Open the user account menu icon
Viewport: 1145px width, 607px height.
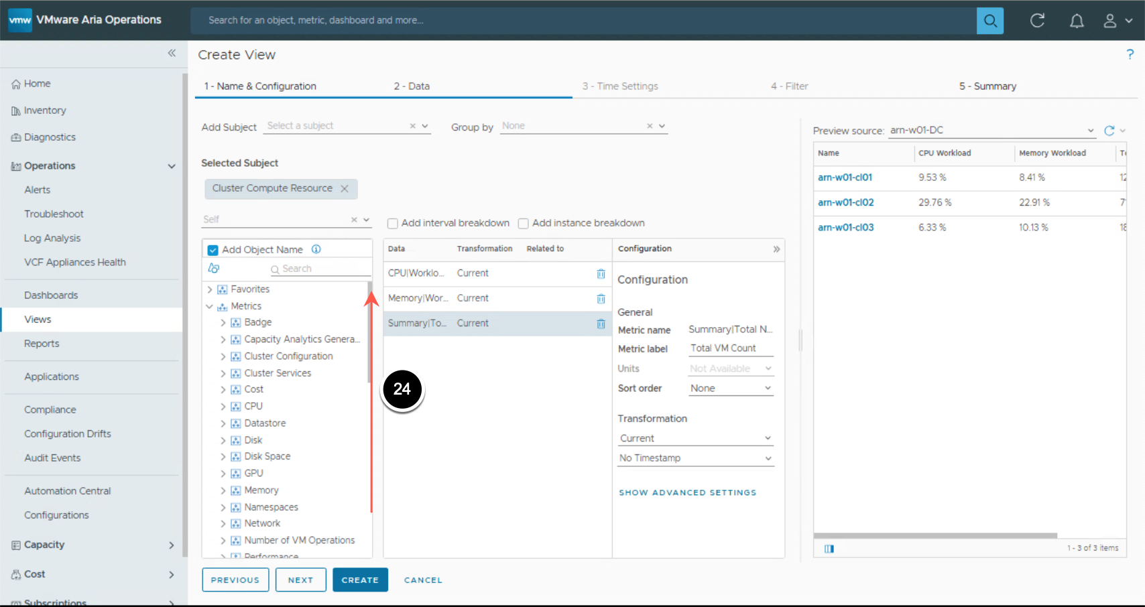pyautogui.click(x=1110, y=21)
